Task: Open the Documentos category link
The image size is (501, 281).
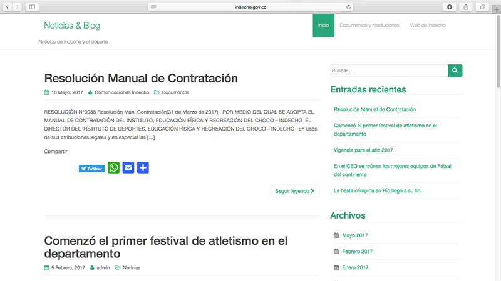Action: click(175, 92)
